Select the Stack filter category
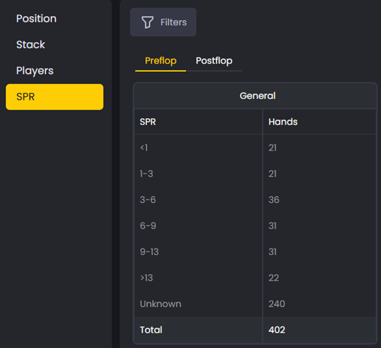The height and width of the screenshot is (348, 381). click(x=30, y=44)
